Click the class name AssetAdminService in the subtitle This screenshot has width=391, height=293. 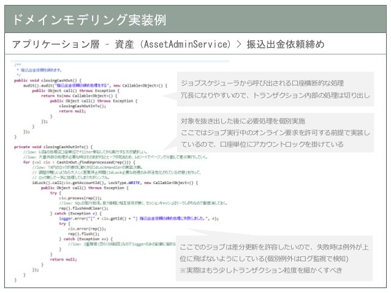(185, 44)
